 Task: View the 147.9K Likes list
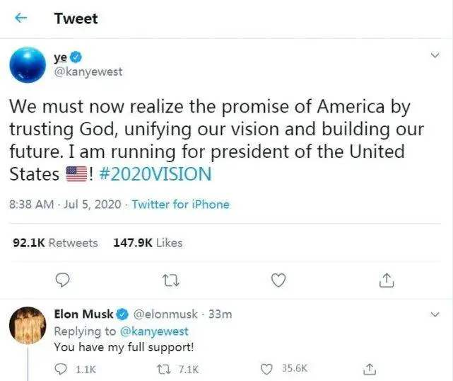[148, 243]
